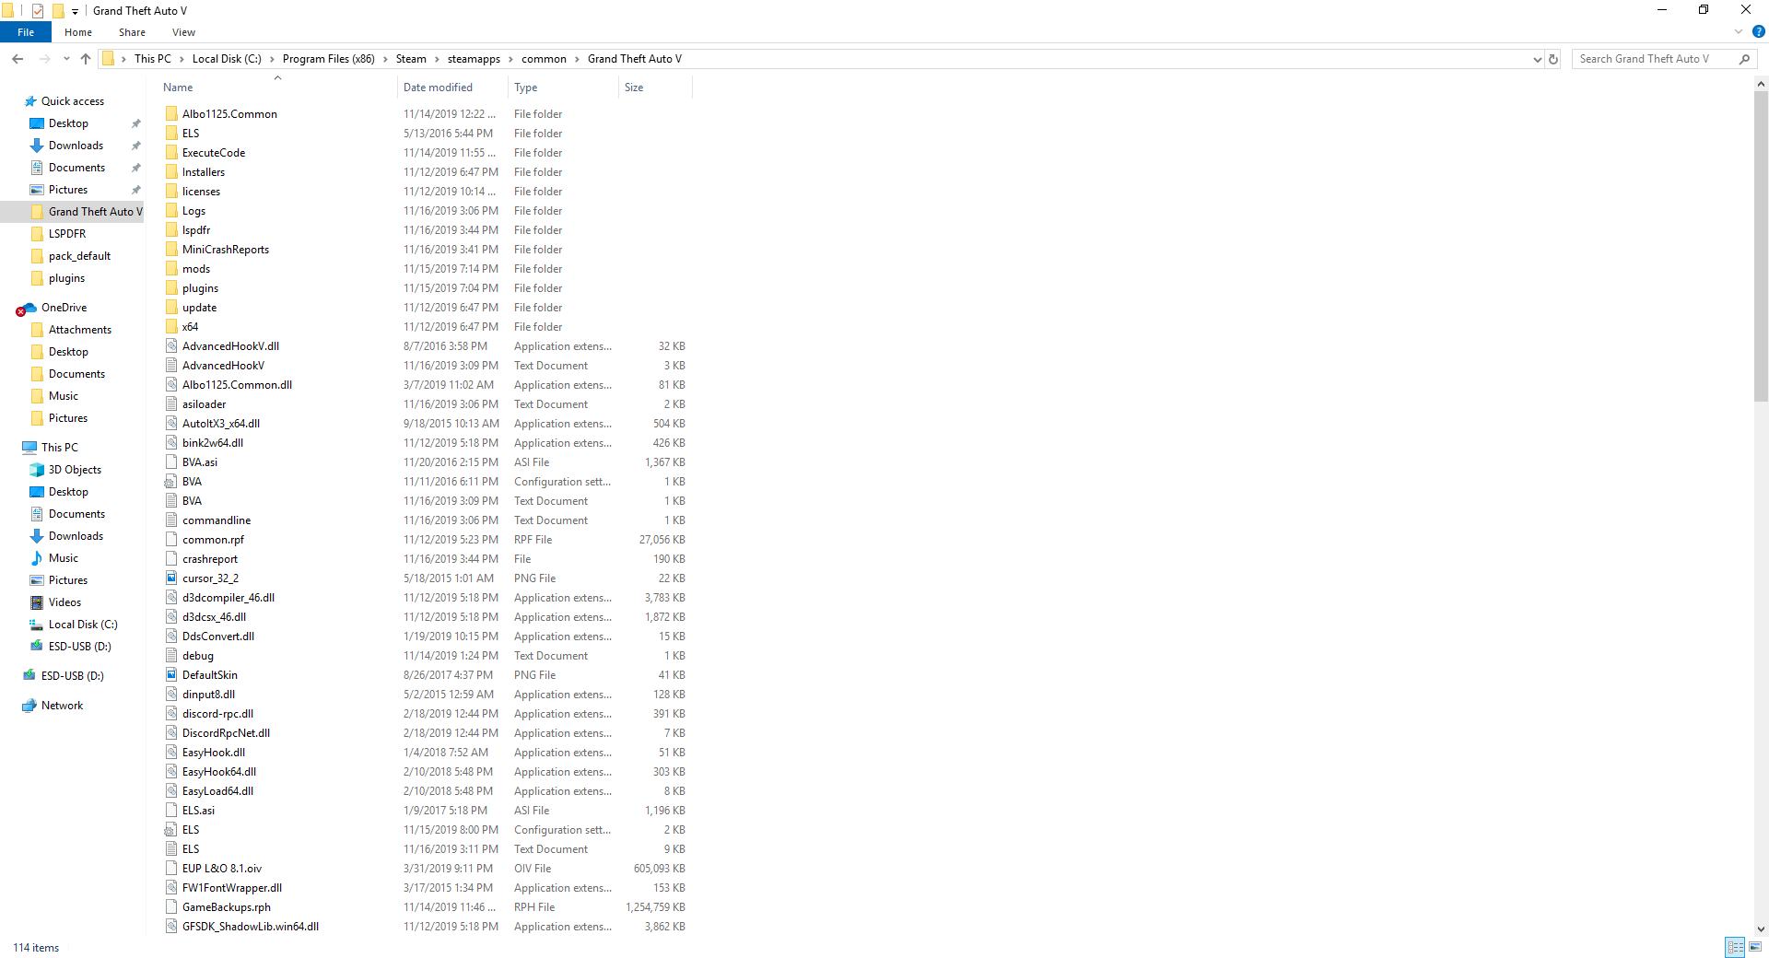Open Explorer Help question mark icon
This screenshot has width=1769, height=958.
click(x=1758, y=31)
